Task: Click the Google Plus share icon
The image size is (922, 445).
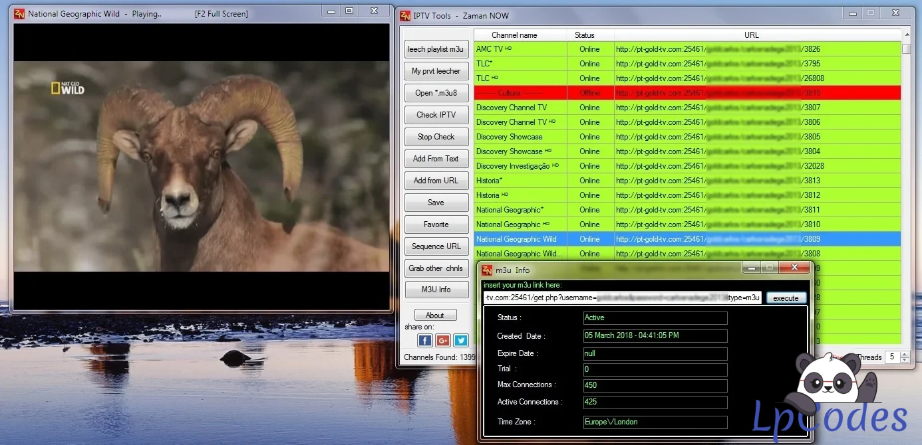Action: 443,341
